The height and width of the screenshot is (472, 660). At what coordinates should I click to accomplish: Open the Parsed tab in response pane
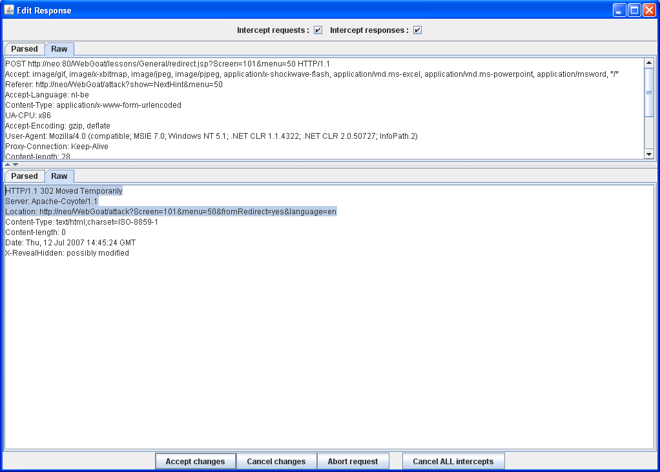pyautogui.click(x=25, y=176)
